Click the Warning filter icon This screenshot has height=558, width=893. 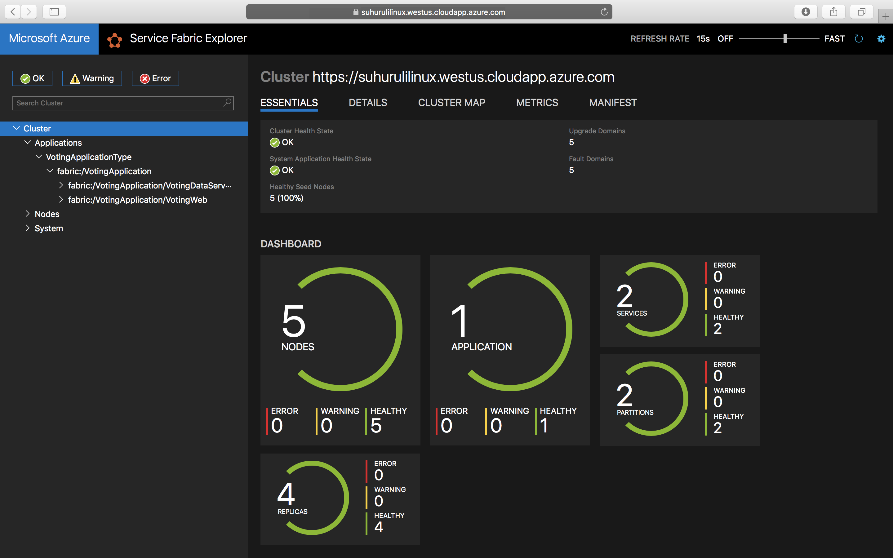(x=92, y=78)
